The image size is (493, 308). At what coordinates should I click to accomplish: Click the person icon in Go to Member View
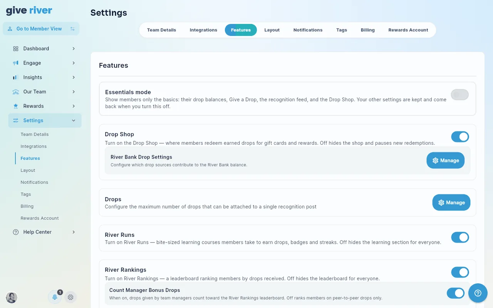pos(10,29)
